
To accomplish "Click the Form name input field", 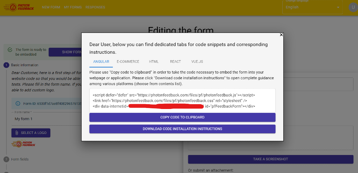I will click(47, 119).
